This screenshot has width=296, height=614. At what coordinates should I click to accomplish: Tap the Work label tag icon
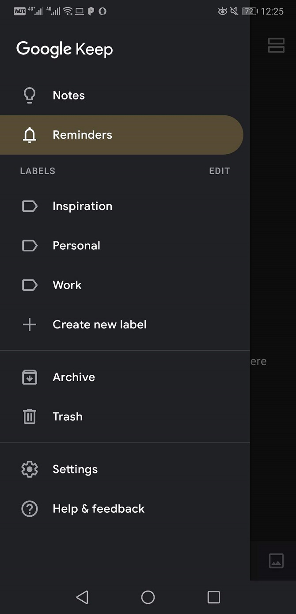pyautogui.click(x=30, y=285)
